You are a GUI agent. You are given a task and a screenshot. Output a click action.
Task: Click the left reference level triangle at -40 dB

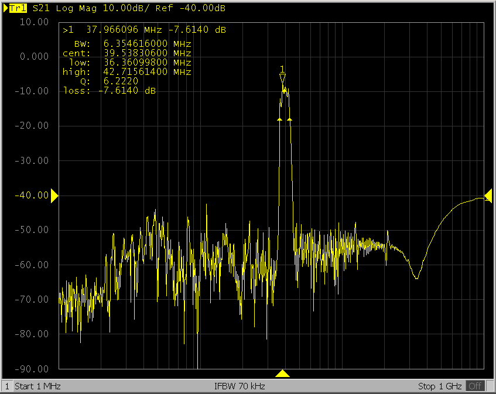point(54,196)
